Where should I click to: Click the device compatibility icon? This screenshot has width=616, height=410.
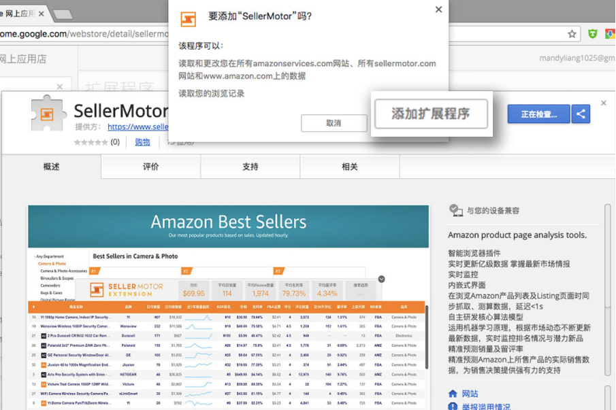pos(456,210)
